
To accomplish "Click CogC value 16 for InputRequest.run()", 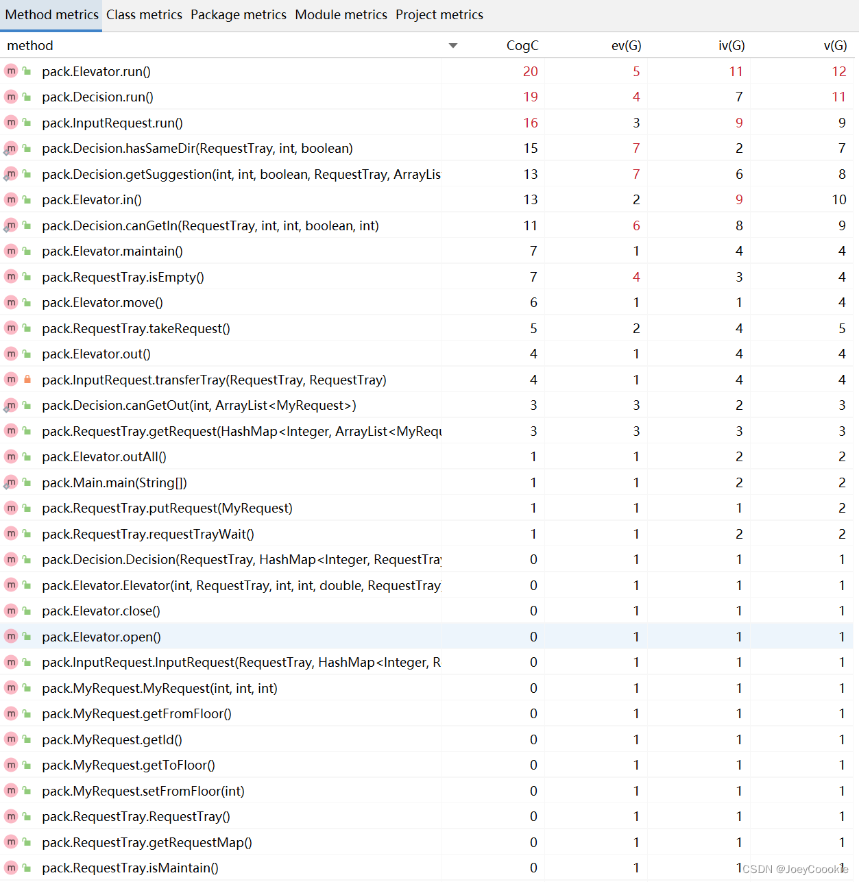I will pyautogui.click(x=531, y=123).
